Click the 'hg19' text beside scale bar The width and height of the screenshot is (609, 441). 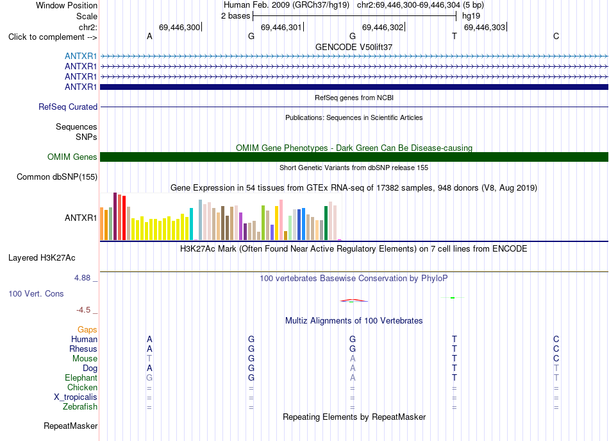471,16
